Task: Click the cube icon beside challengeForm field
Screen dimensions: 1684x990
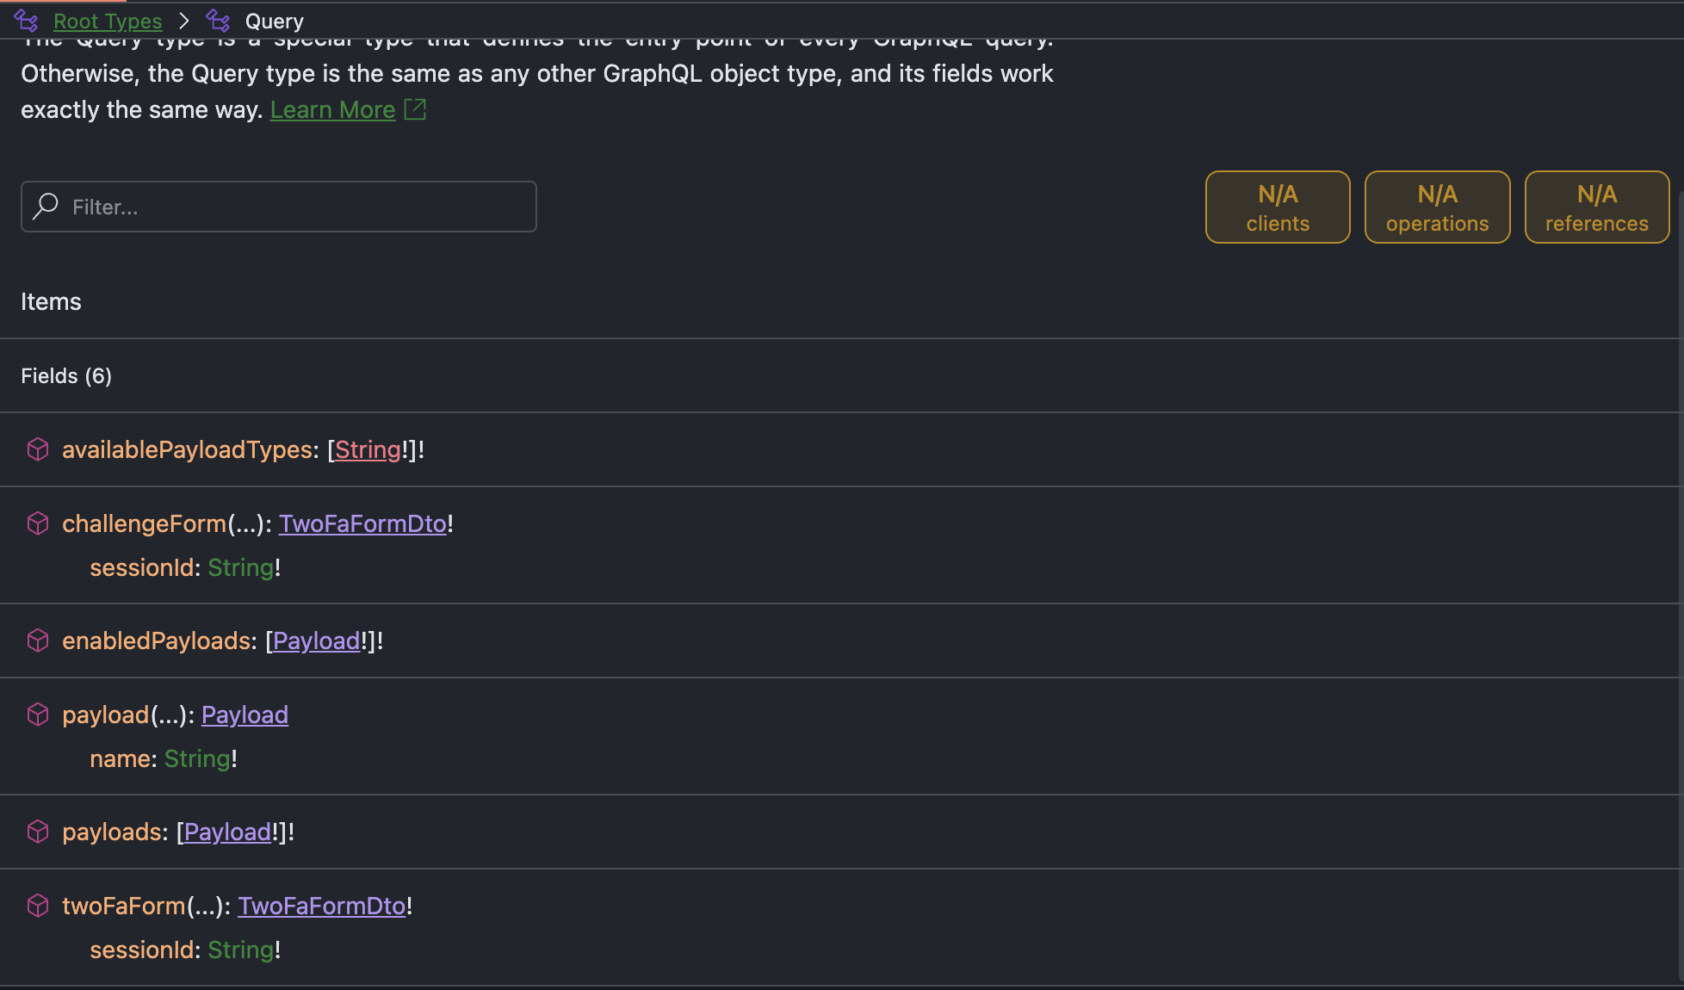Action: coord(38,523)
